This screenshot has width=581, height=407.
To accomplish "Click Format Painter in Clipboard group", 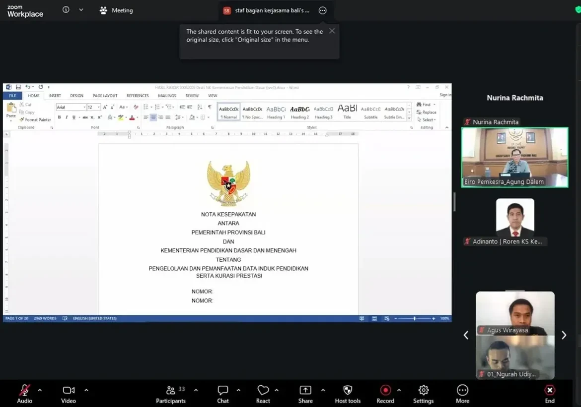I will tap(35, 119).
